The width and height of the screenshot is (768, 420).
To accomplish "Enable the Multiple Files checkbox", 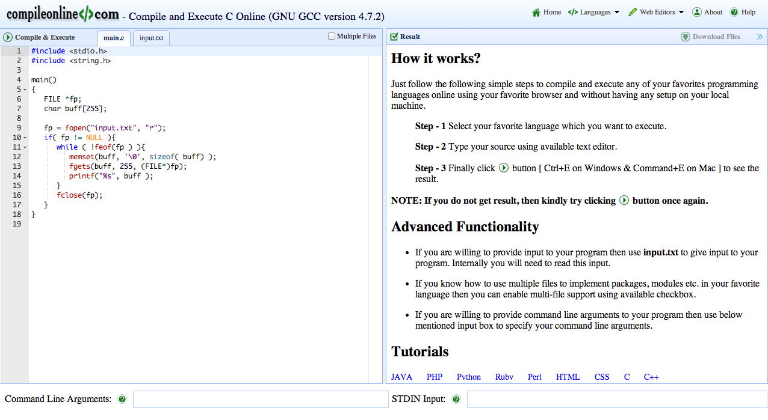I will [331, 35].
